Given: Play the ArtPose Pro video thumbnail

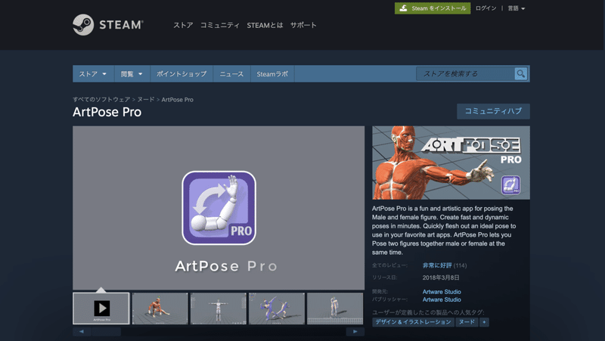Looking at the screenshot, I should tap(101, 308).
